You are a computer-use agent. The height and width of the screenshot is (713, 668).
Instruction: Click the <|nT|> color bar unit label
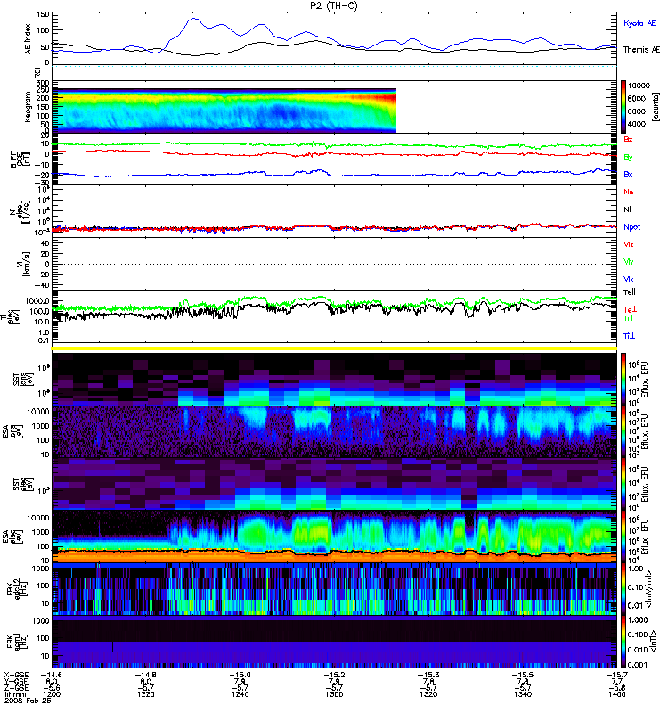(x=656, y=642)
